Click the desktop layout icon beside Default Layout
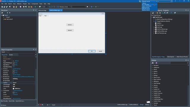The width and height of the screenshot is (190, 107). (x=140, y=1)
